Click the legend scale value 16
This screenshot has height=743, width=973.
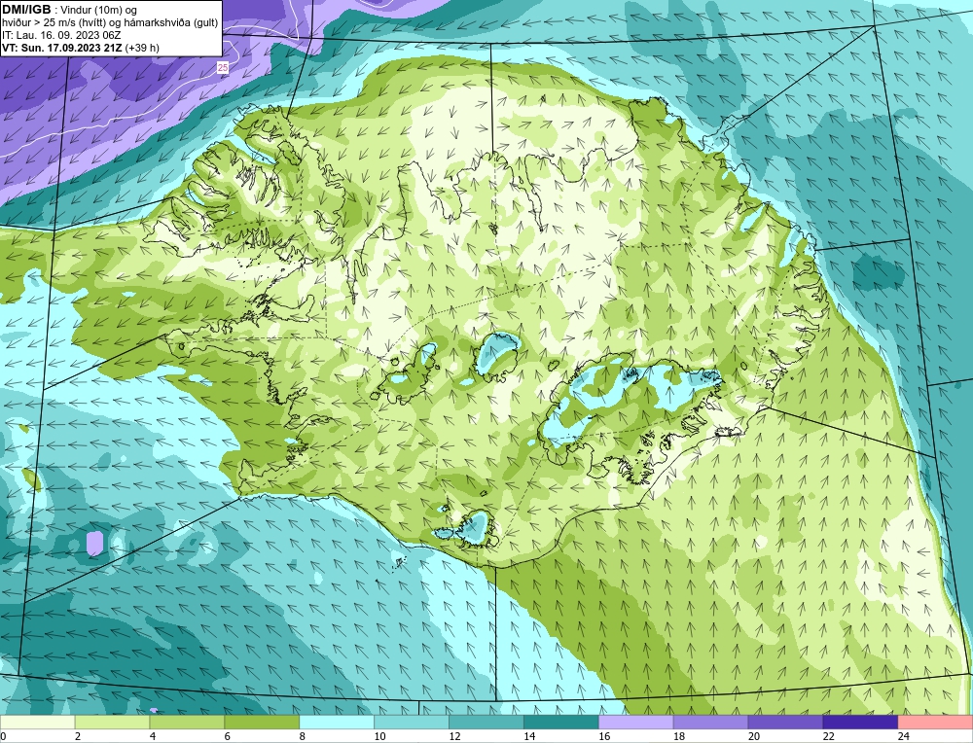pos(604,736)
